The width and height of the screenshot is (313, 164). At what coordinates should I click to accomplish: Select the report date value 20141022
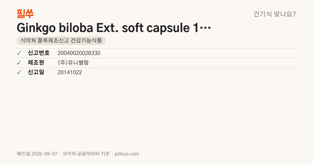tap(70, 72)
